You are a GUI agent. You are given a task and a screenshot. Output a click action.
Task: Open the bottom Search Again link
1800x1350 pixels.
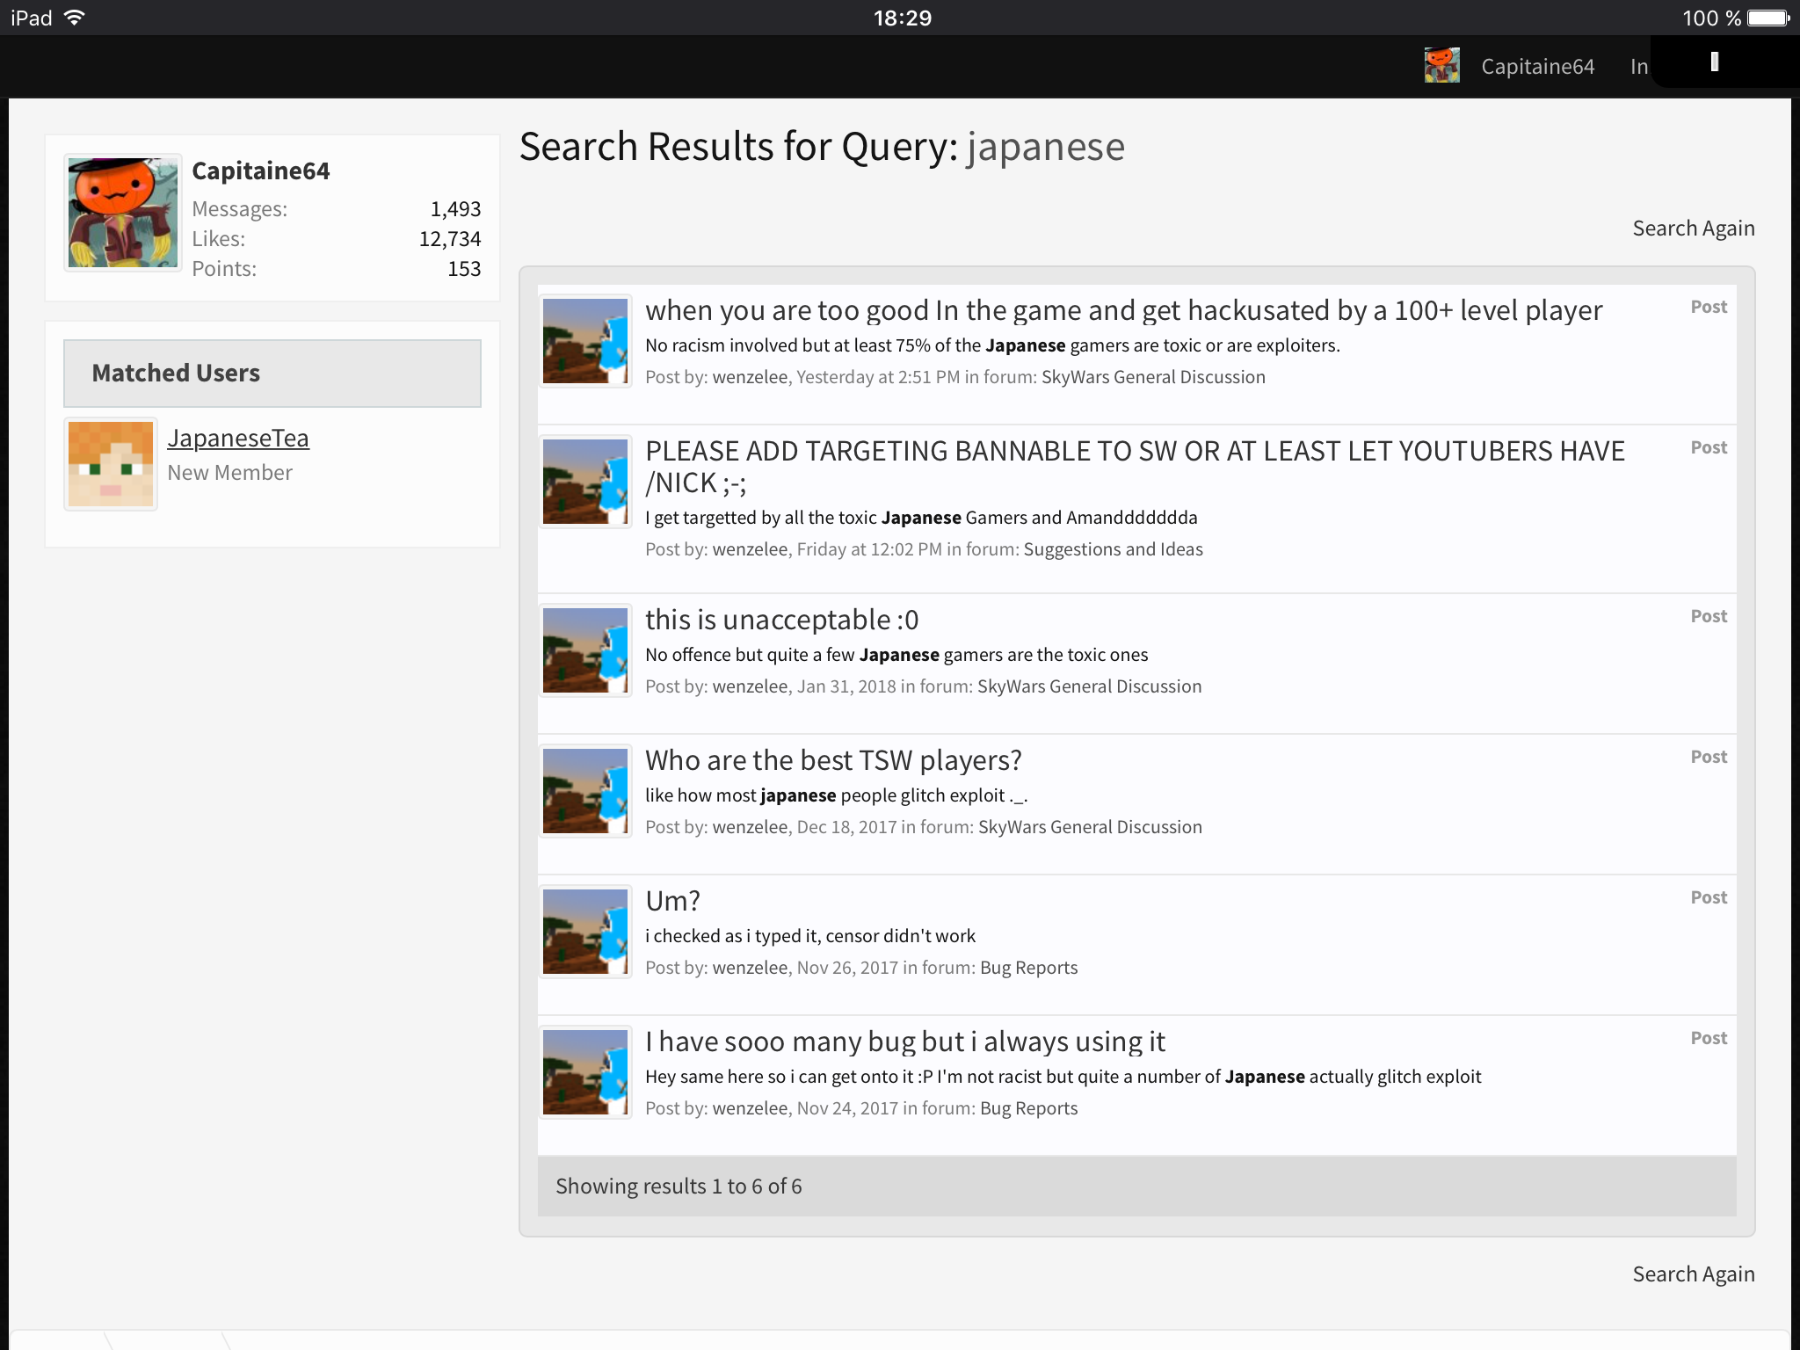click(x=1694, y=1274)
